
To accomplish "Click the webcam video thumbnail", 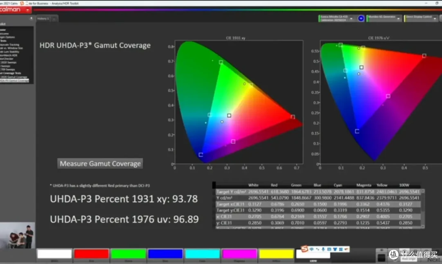I will click(18, 235).
